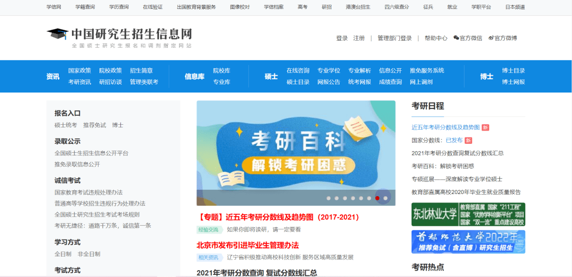Open 网报公告 in the blue nav
Screen dimensions: 572x277
(329, 82)
